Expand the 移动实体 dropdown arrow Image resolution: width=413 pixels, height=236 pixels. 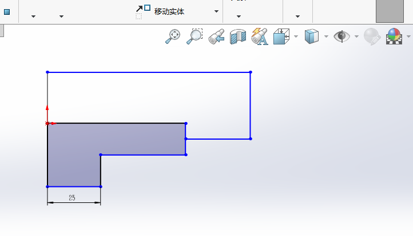[216, 11]
